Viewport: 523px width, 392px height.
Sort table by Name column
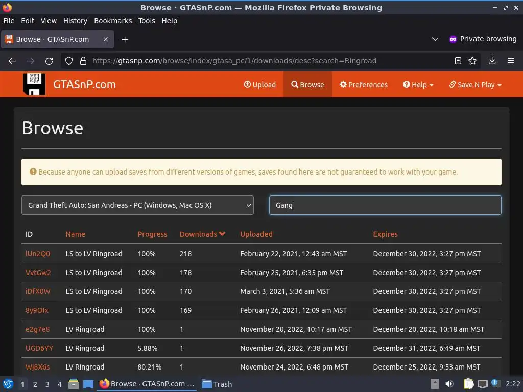point(76,234)
